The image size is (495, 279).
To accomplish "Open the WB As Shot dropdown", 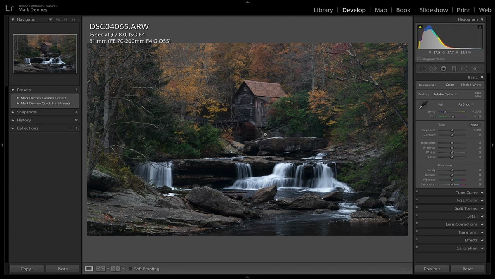I will [x=465, y=104].
